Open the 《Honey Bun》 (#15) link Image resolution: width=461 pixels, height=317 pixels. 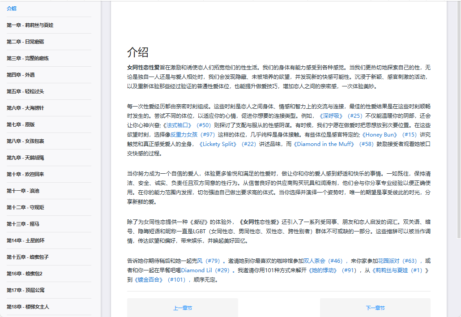tap(389, 135)
